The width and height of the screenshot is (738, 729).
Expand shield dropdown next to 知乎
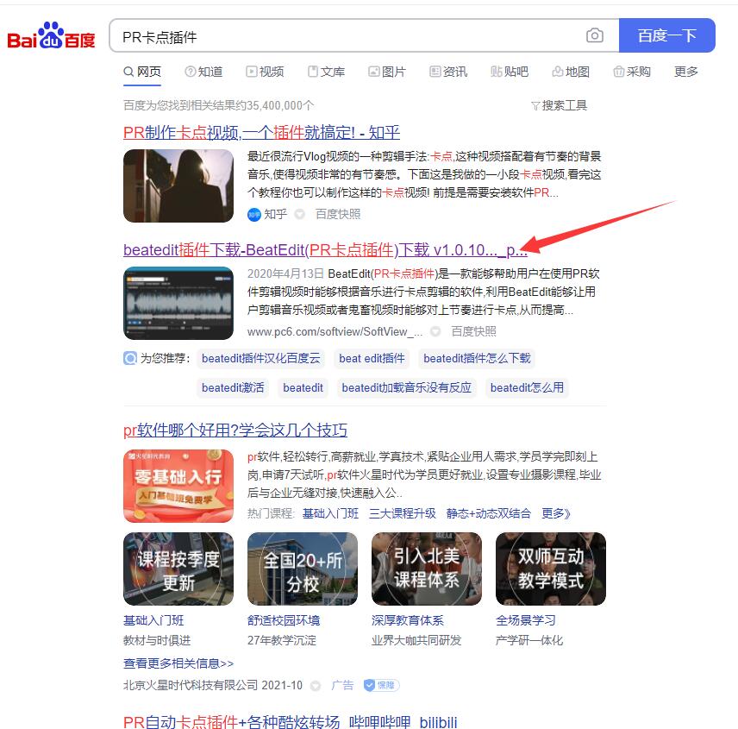coord(299,214)
